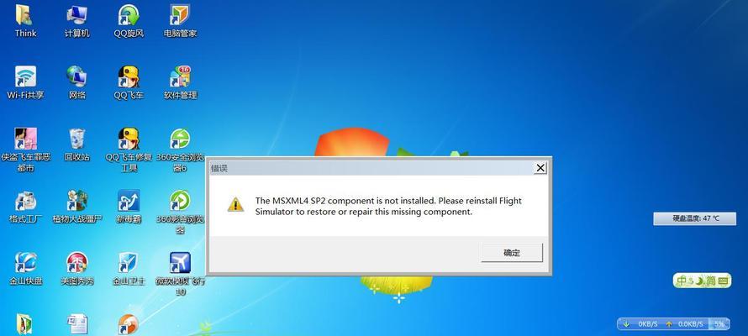Close the 错误 dialog with the X
This screenshot has width=748, height=336.
(540, 168)
